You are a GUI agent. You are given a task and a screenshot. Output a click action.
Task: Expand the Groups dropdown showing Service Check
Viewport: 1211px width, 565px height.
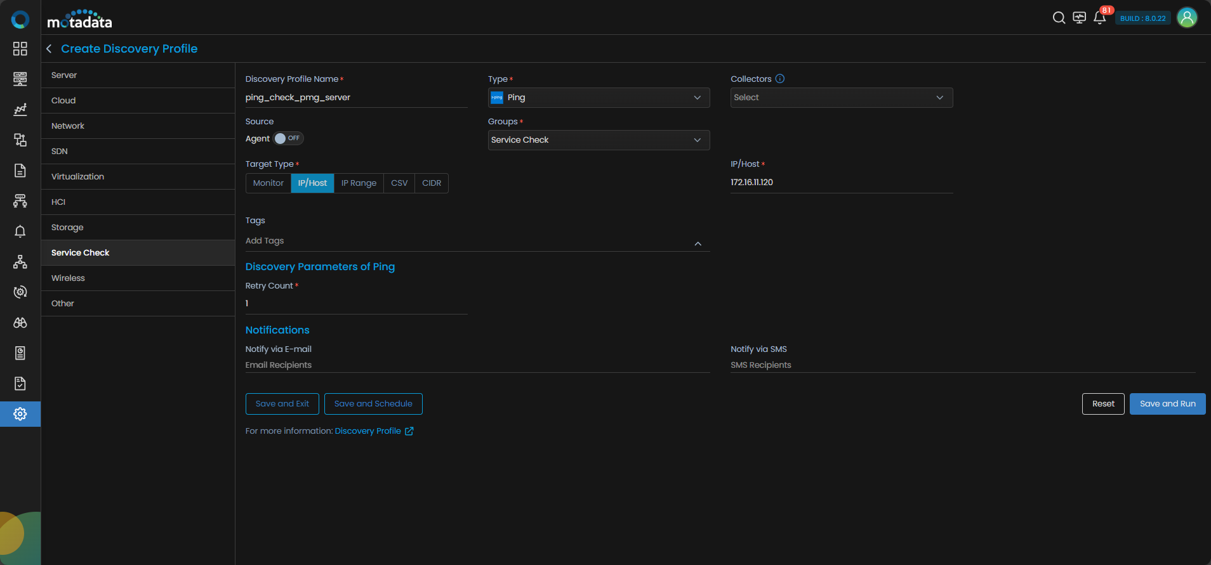pyautogui.click(x=599, y=140)
